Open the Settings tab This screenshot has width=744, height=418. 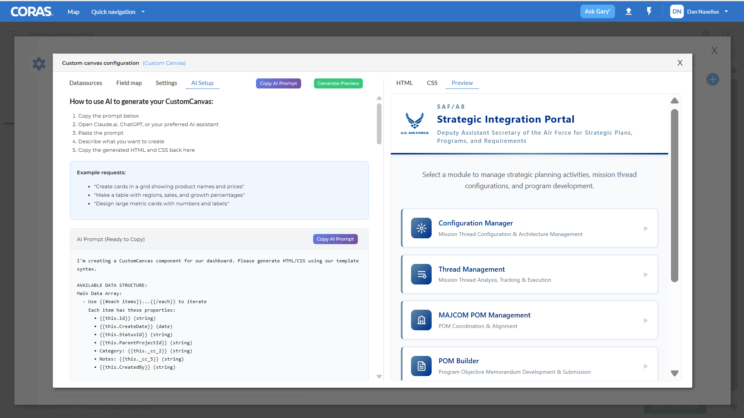(166, 83)
